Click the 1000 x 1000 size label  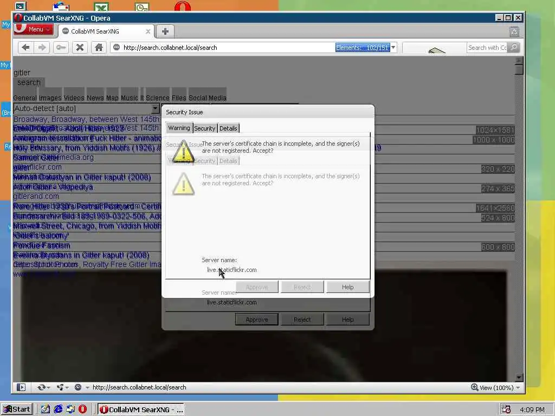click(494, 140)
